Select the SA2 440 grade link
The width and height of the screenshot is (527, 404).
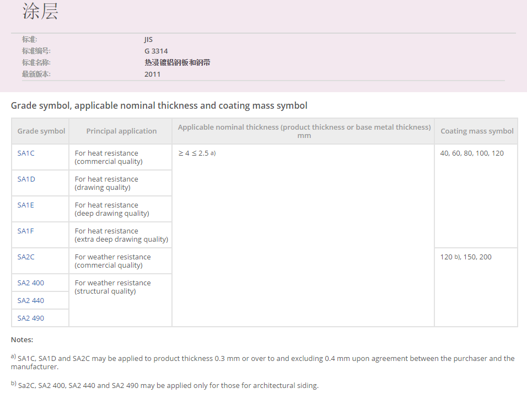click(30, 301)
